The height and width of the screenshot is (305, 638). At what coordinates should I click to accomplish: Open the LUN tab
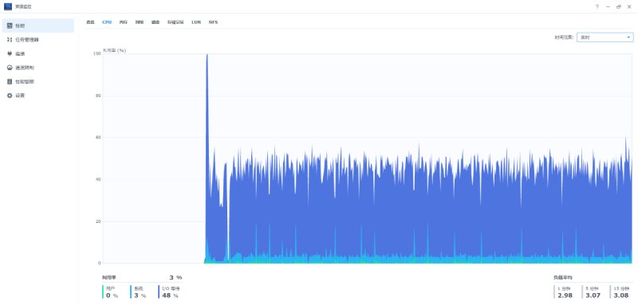click(196, 22)
